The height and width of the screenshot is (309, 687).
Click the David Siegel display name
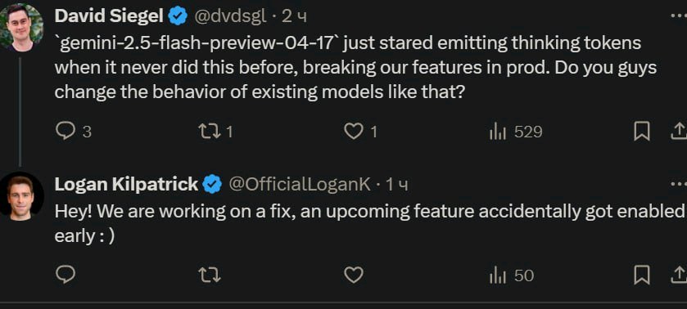click(109, 16)
